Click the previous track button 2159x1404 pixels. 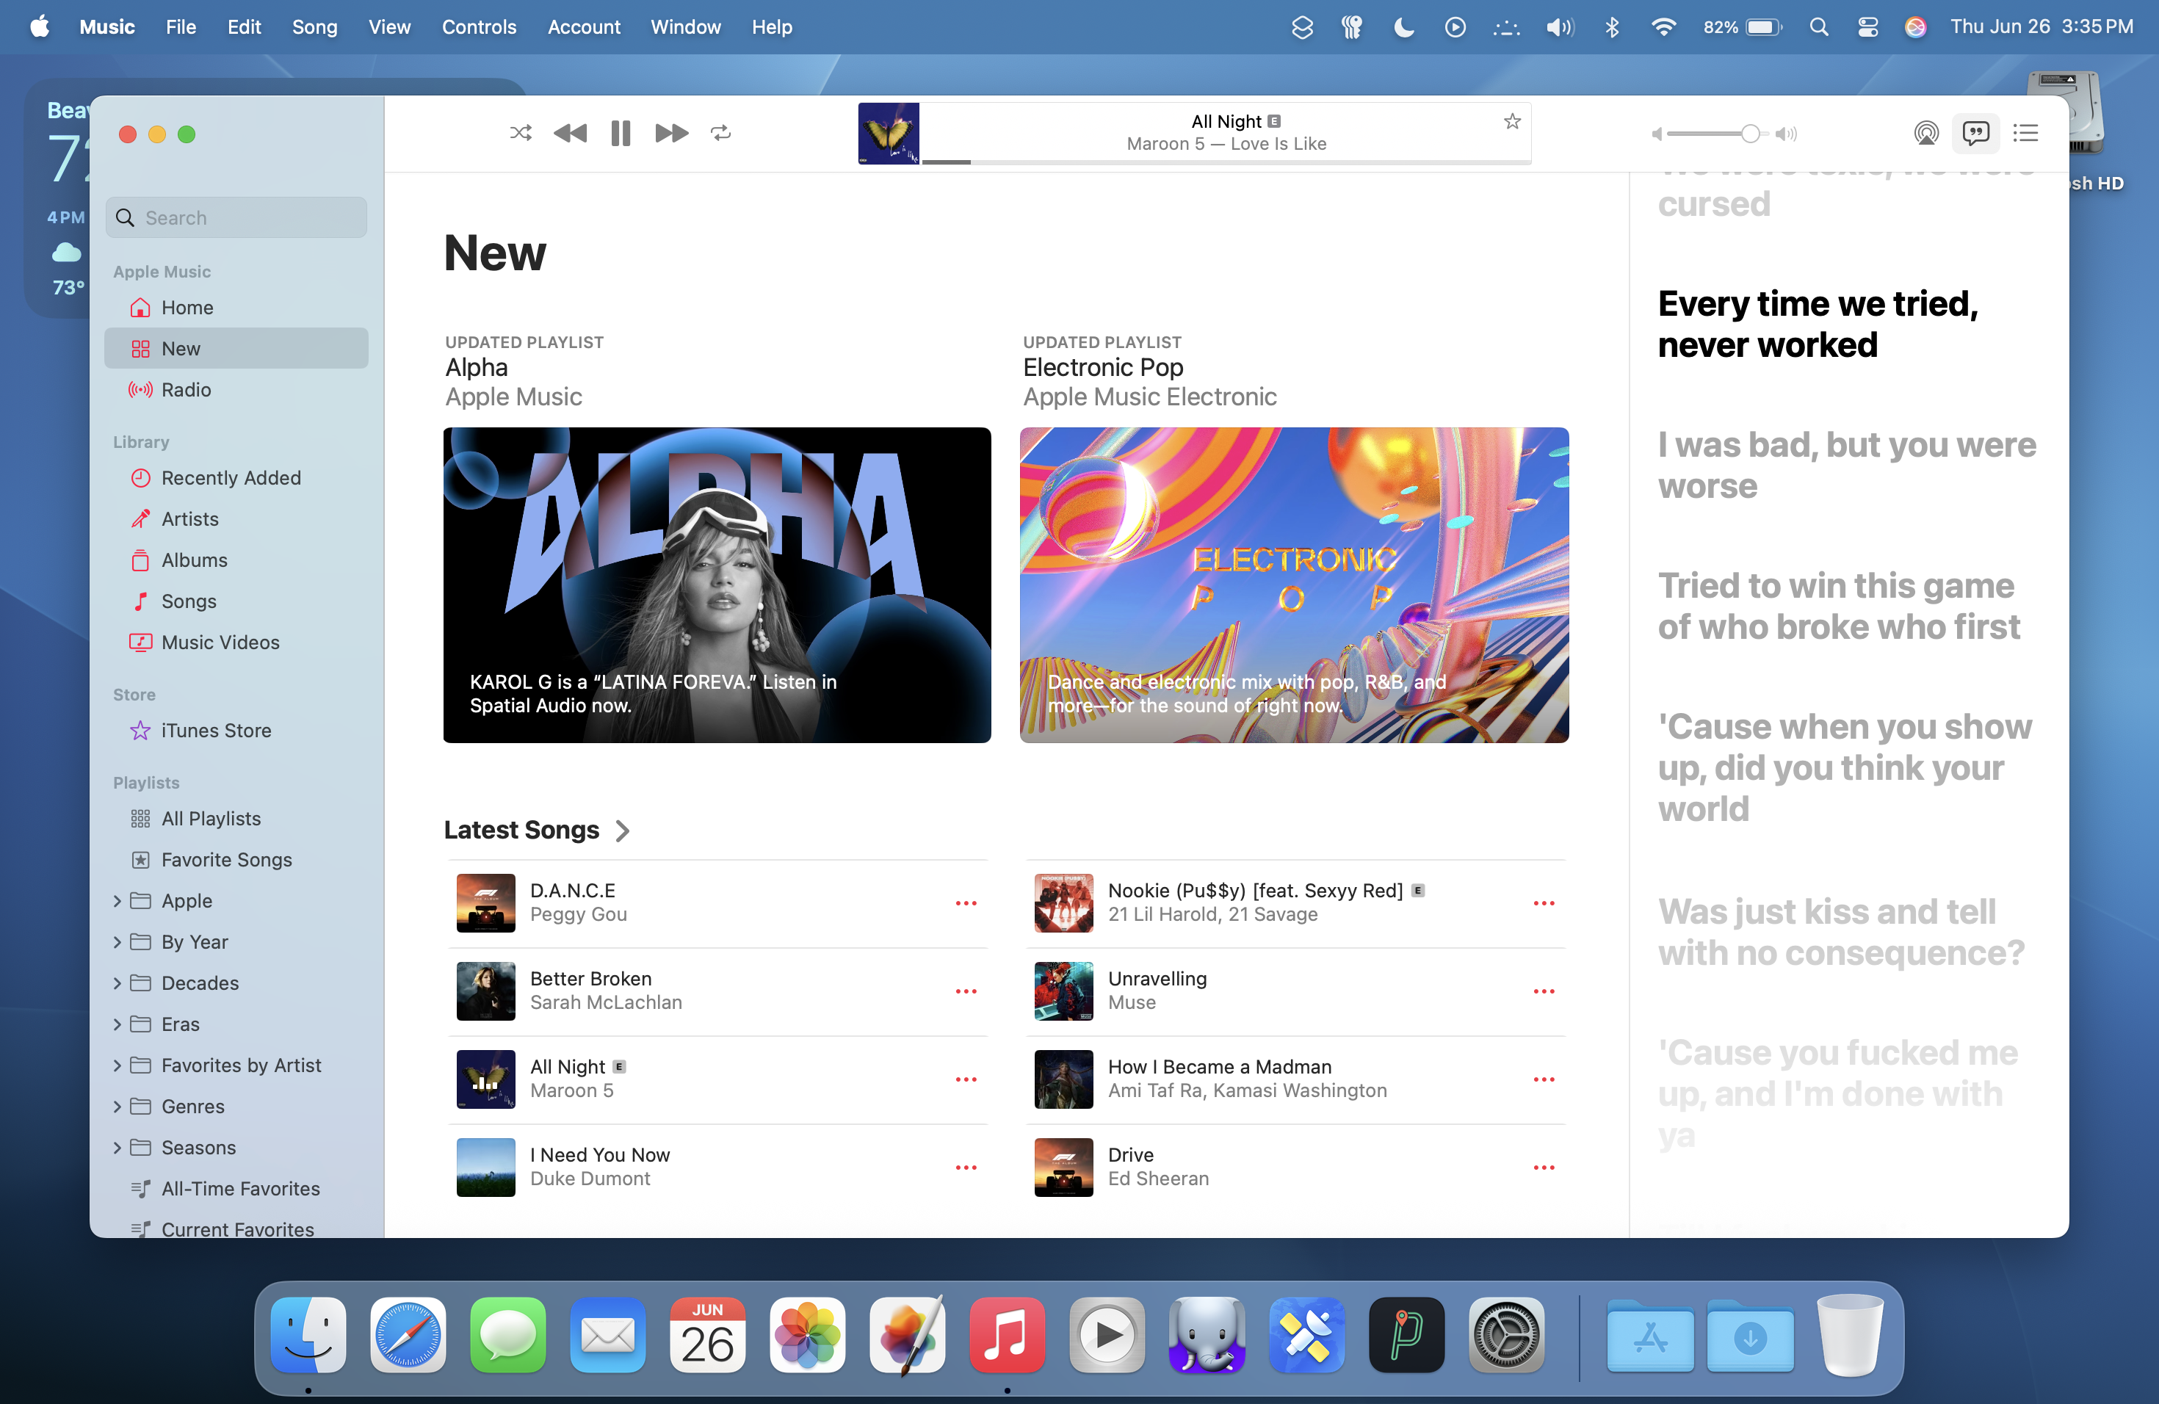click(570, 134)
